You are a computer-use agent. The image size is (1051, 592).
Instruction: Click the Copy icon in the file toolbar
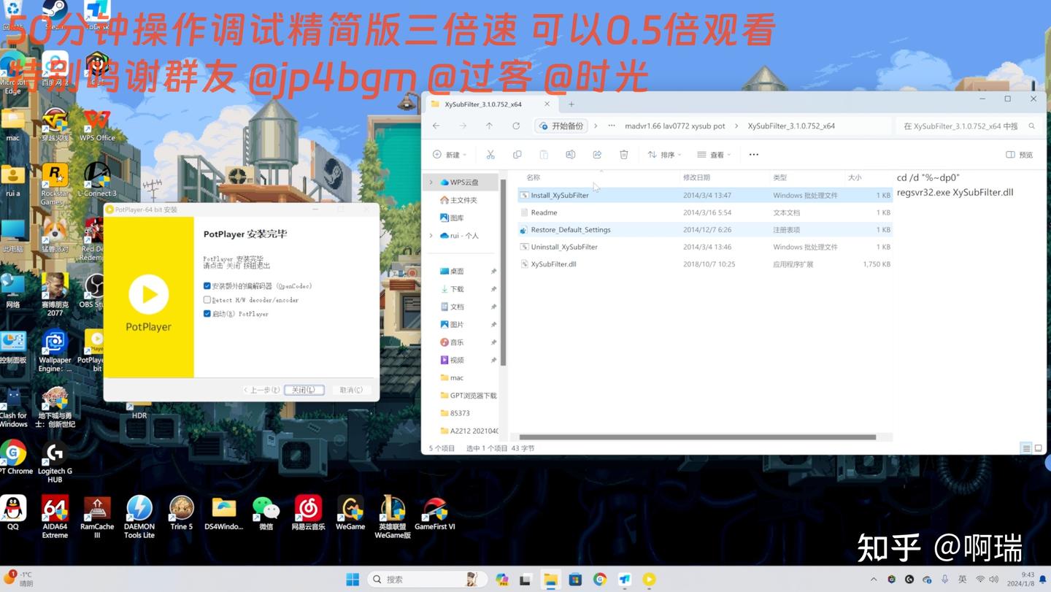point(517,154)
